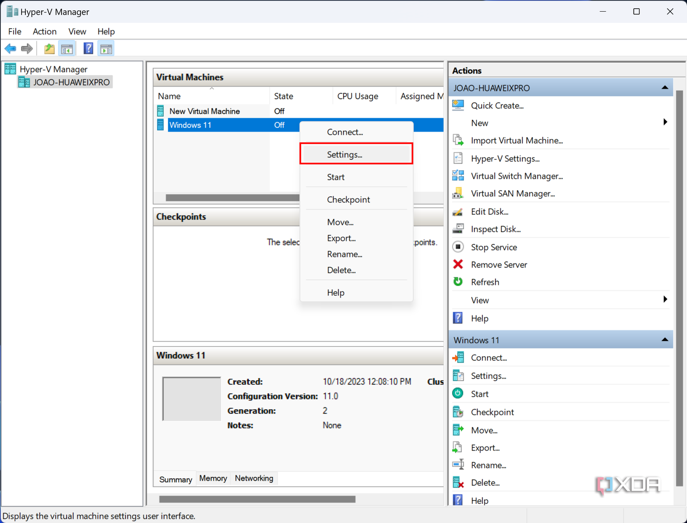Choose Export in the context menu
Screen dimensions: 687x523
pyautogui.click(x=356, y=238)
